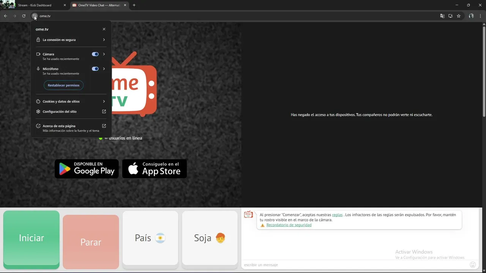Toggle the Micrófono permission switch
This screenshot has width=486, height=273.
(x=95, y=69)
